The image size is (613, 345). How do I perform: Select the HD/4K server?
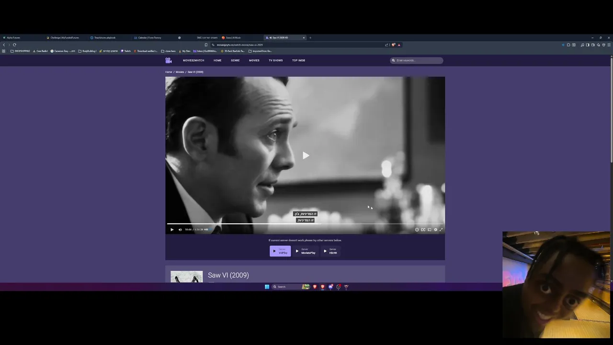pos(331,251)
